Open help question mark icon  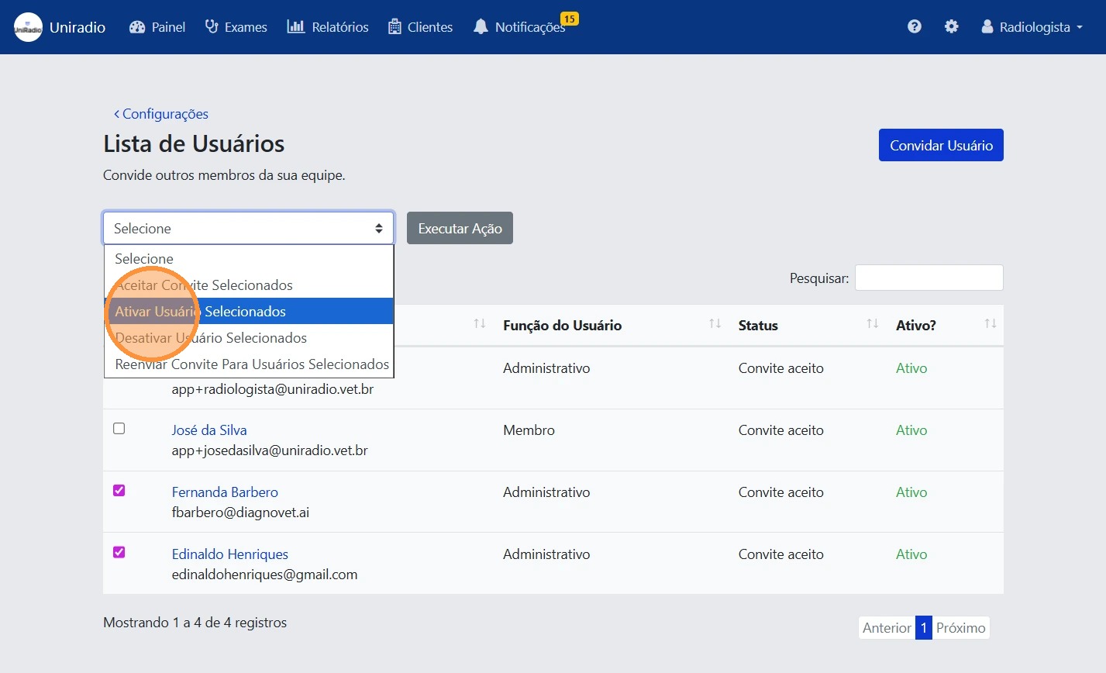[915, 27]
